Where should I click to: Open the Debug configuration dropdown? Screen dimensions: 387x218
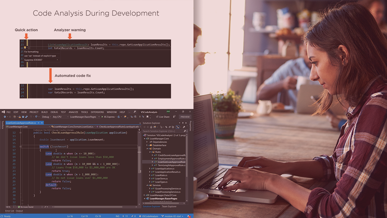pos(47,117)
